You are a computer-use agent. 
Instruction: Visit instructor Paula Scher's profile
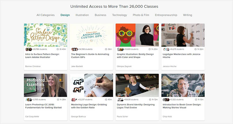(x=122, y=117)
